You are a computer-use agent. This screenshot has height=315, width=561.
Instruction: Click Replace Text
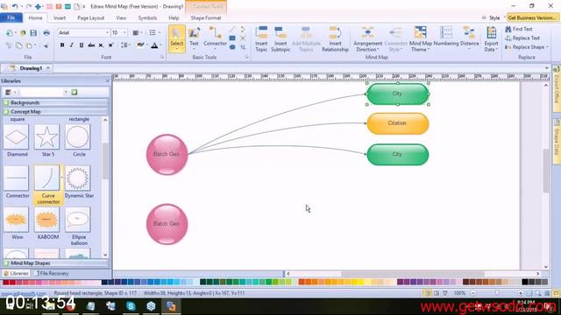click(x=522, y=38)
